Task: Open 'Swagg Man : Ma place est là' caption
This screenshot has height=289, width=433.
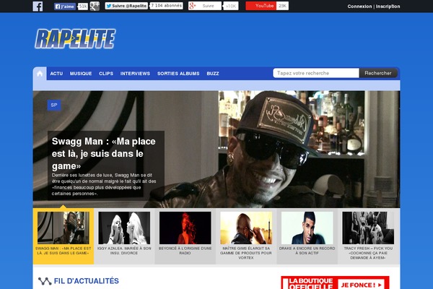Action: click(64, 251)
